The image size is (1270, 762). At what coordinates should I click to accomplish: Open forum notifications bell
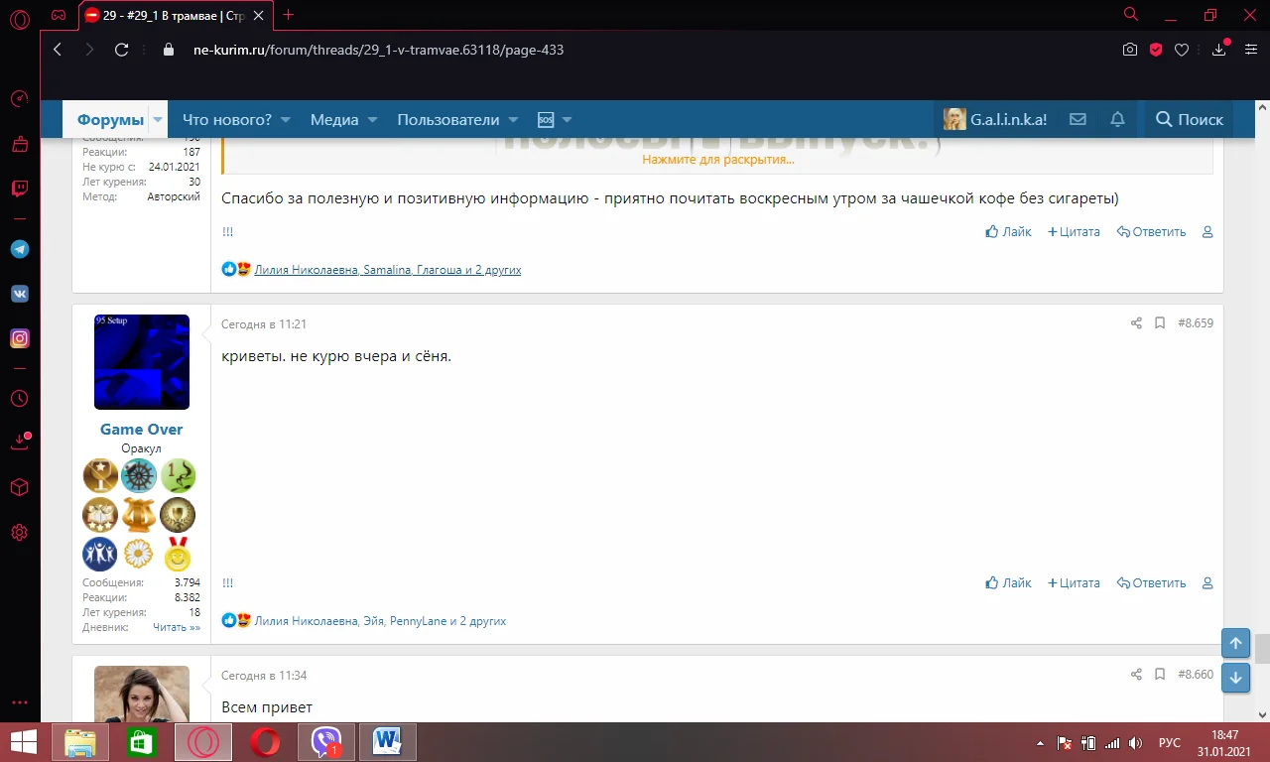coord(1117,119)
